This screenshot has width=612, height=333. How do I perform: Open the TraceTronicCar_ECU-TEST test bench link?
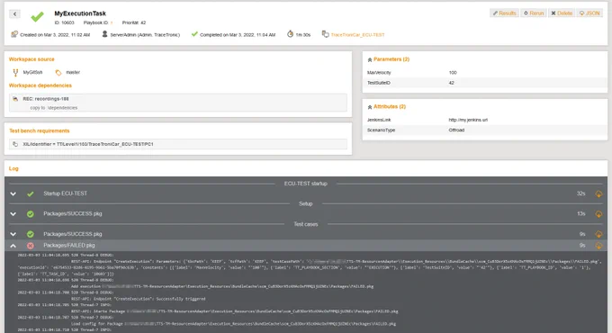tap(357, 35)
